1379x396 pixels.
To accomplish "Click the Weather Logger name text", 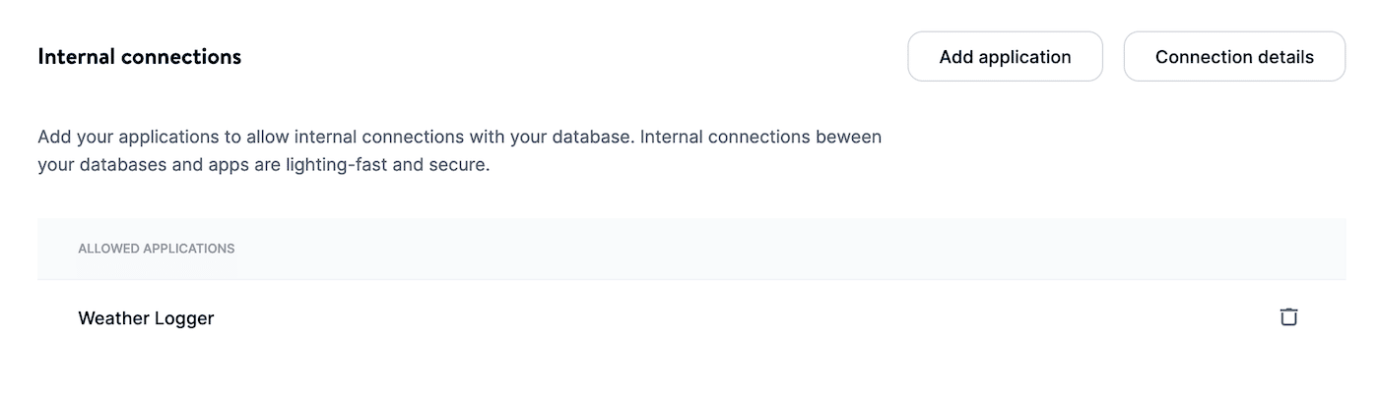I will pos(146,318).
